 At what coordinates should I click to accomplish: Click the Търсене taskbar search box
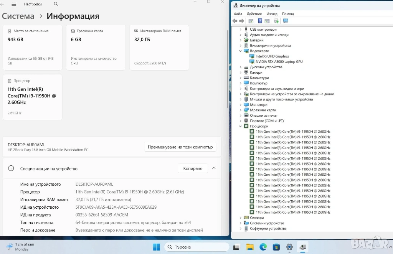pyautogui.click(x=196, y=247)
